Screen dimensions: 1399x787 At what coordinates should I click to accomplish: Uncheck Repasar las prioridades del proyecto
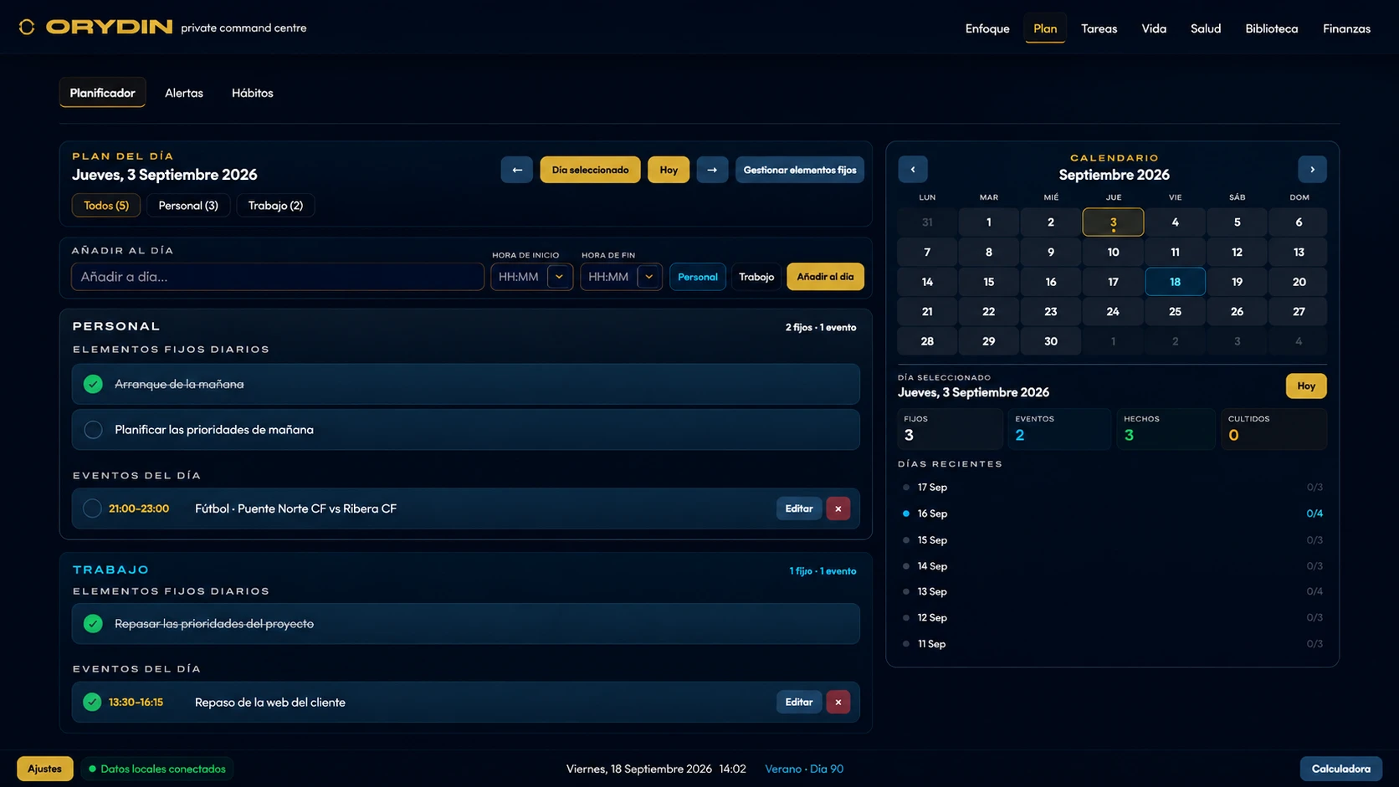coord(93,624)
